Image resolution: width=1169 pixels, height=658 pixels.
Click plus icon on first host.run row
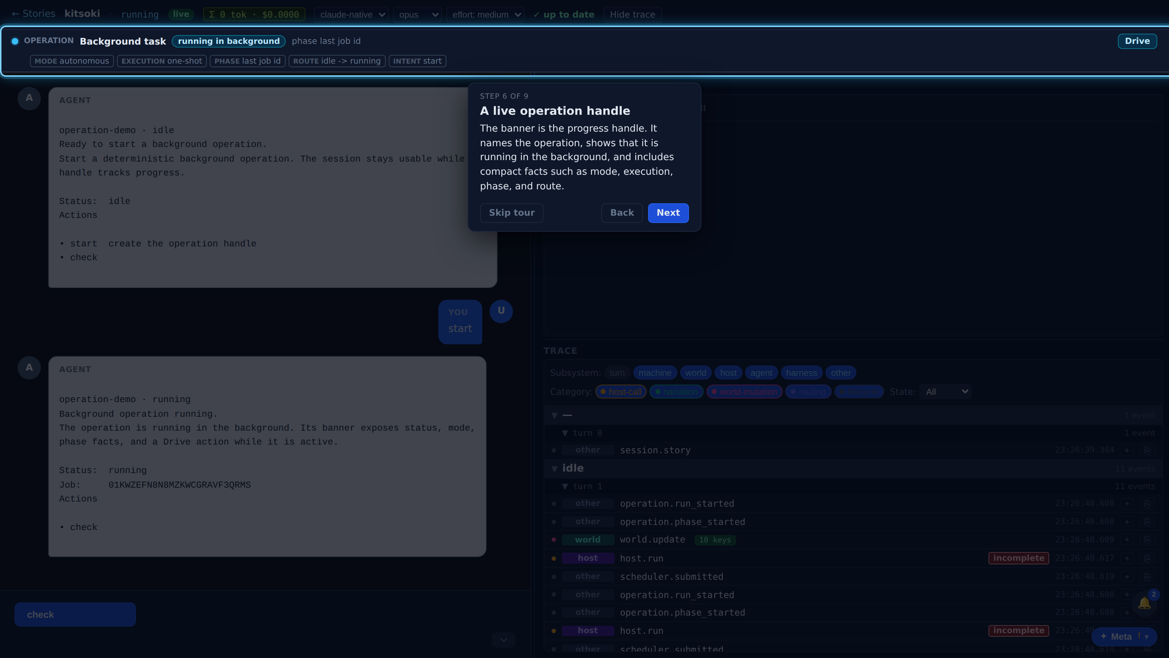click(x=1127, y=558)
